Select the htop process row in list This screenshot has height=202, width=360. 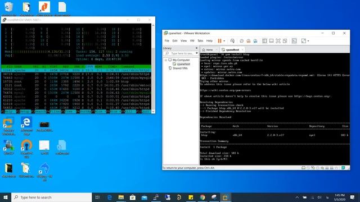coord(76,81)
